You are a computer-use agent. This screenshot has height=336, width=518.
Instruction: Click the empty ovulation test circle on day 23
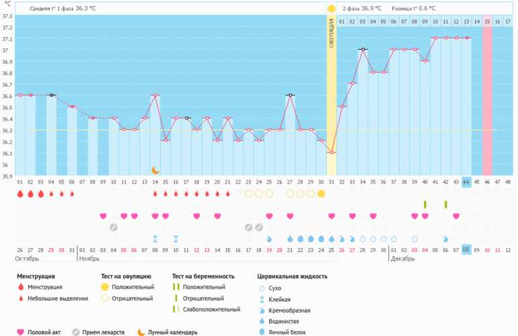[248, 194]
